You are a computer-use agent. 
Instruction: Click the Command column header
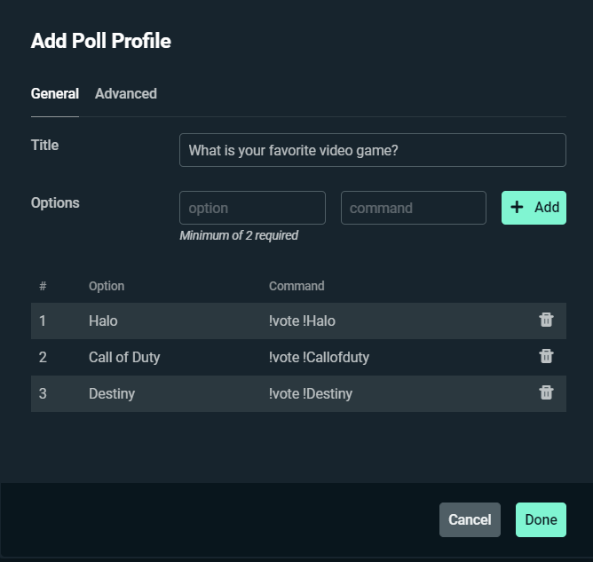tap(296, 286)
